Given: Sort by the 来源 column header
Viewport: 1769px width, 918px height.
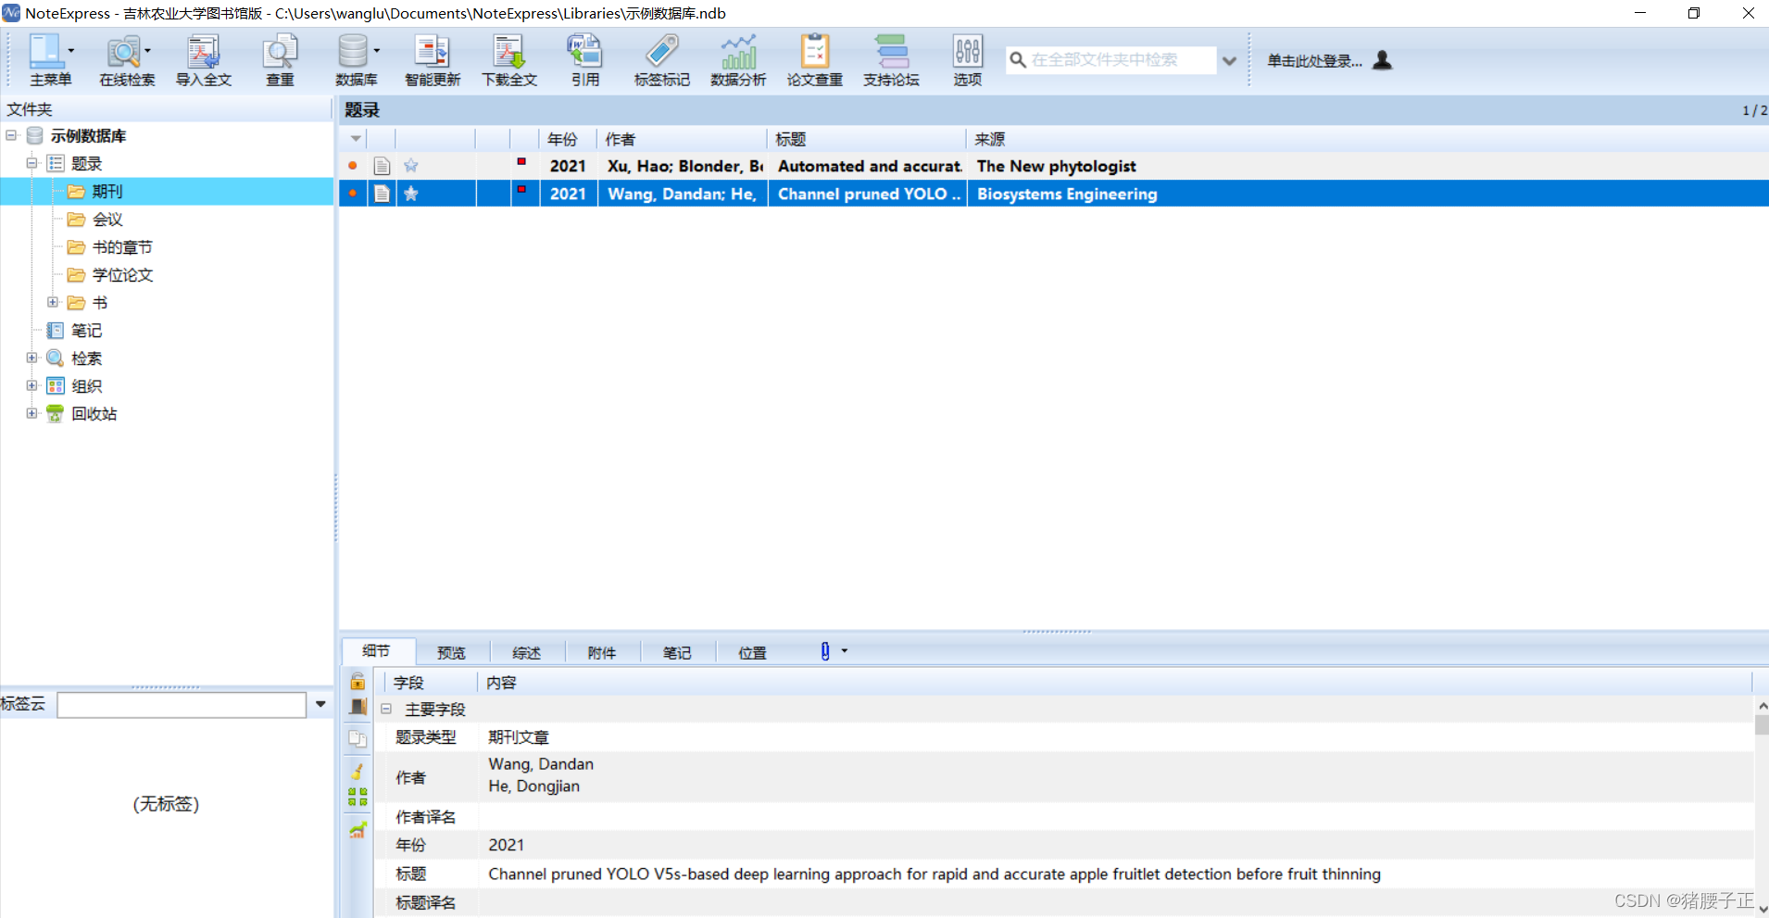Looking at the screenshot, I should (x=1367, y=139).
